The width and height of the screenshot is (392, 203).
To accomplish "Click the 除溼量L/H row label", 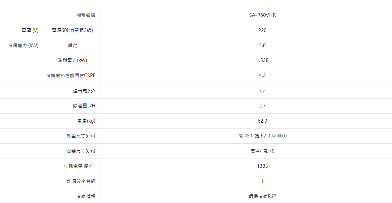I will (84, 106).
